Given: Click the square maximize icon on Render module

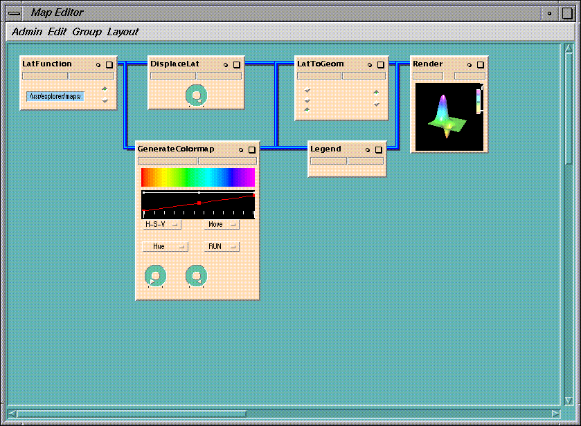Looking at the screenshot, I should point(480,64).
